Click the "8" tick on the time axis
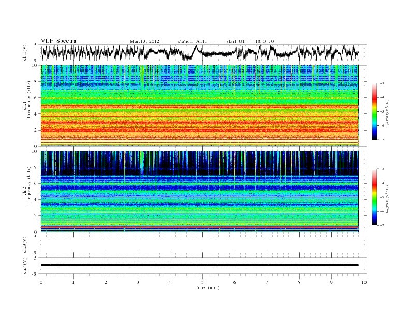The image size is (410, 317). (299, 282)
